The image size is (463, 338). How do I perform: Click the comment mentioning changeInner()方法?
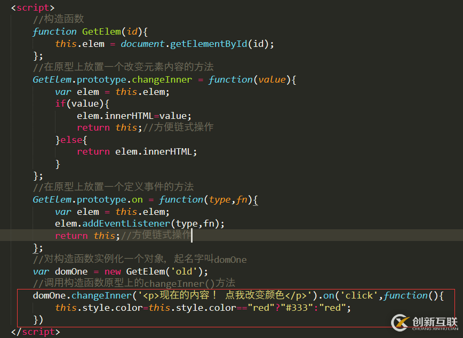tap(134, 284)
